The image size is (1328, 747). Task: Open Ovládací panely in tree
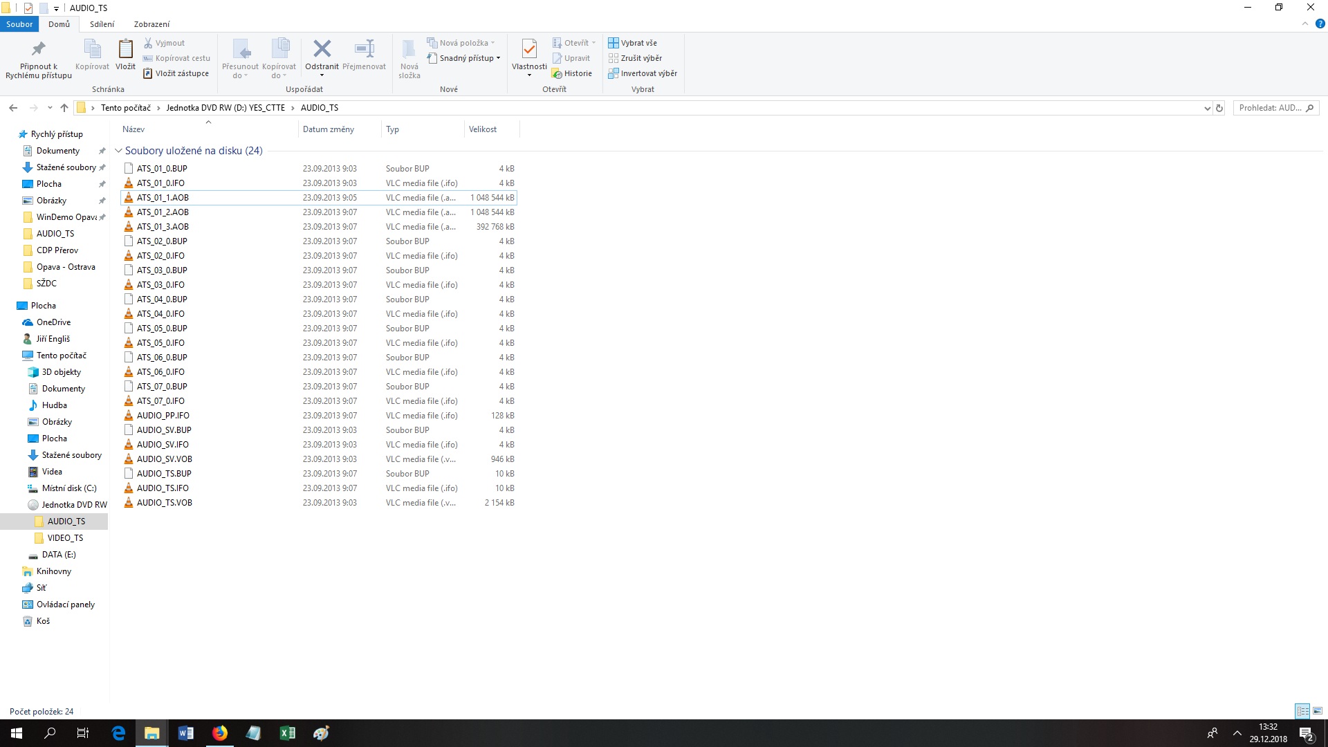click(x=65, y=605)
